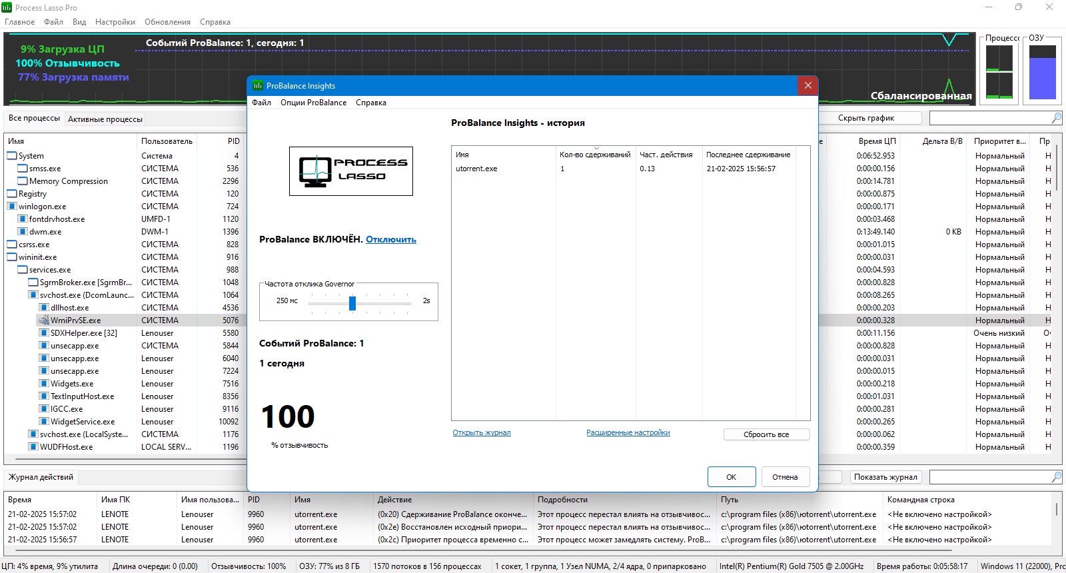Screen dimensions: 1066x573
Task: Switch to Активные процессы tab
Action: click(x=105, y=119)
